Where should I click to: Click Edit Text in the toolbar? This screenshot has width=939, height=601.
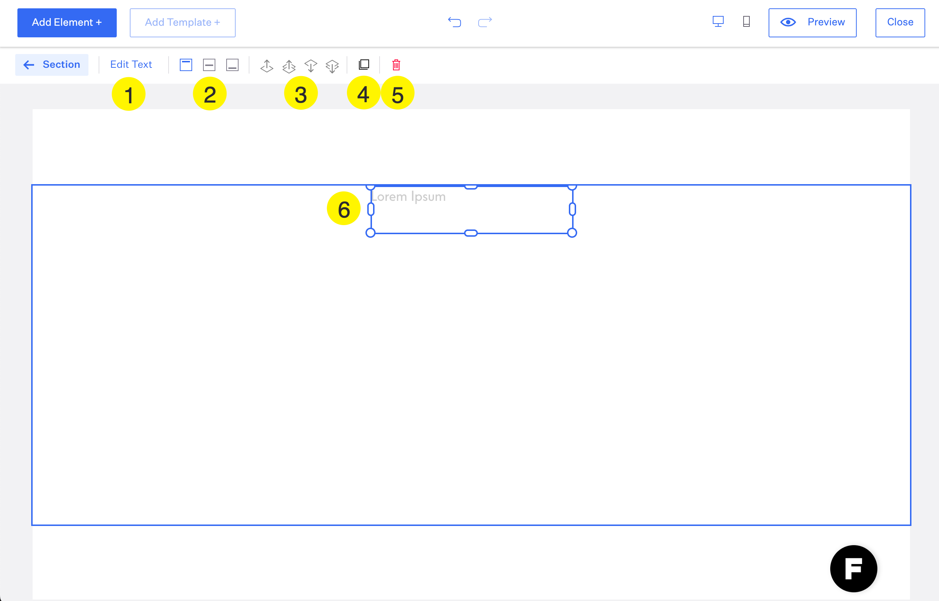point(131,65)
